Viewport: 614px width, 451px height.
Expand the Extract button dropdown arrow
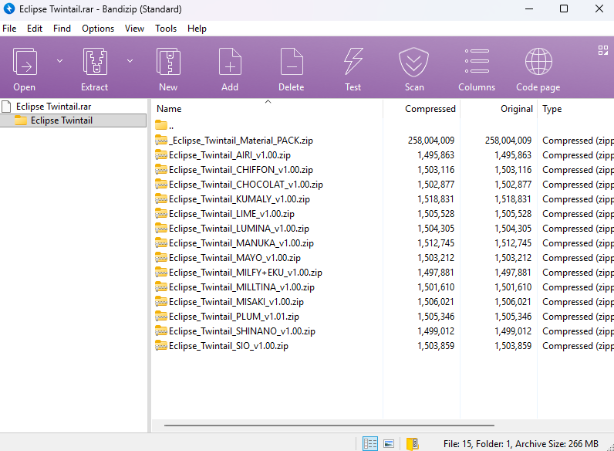coord(130,61)
